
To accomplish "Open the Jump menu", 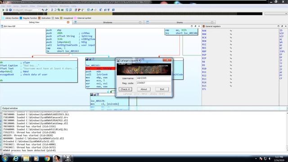I will (x=16, y=6).
